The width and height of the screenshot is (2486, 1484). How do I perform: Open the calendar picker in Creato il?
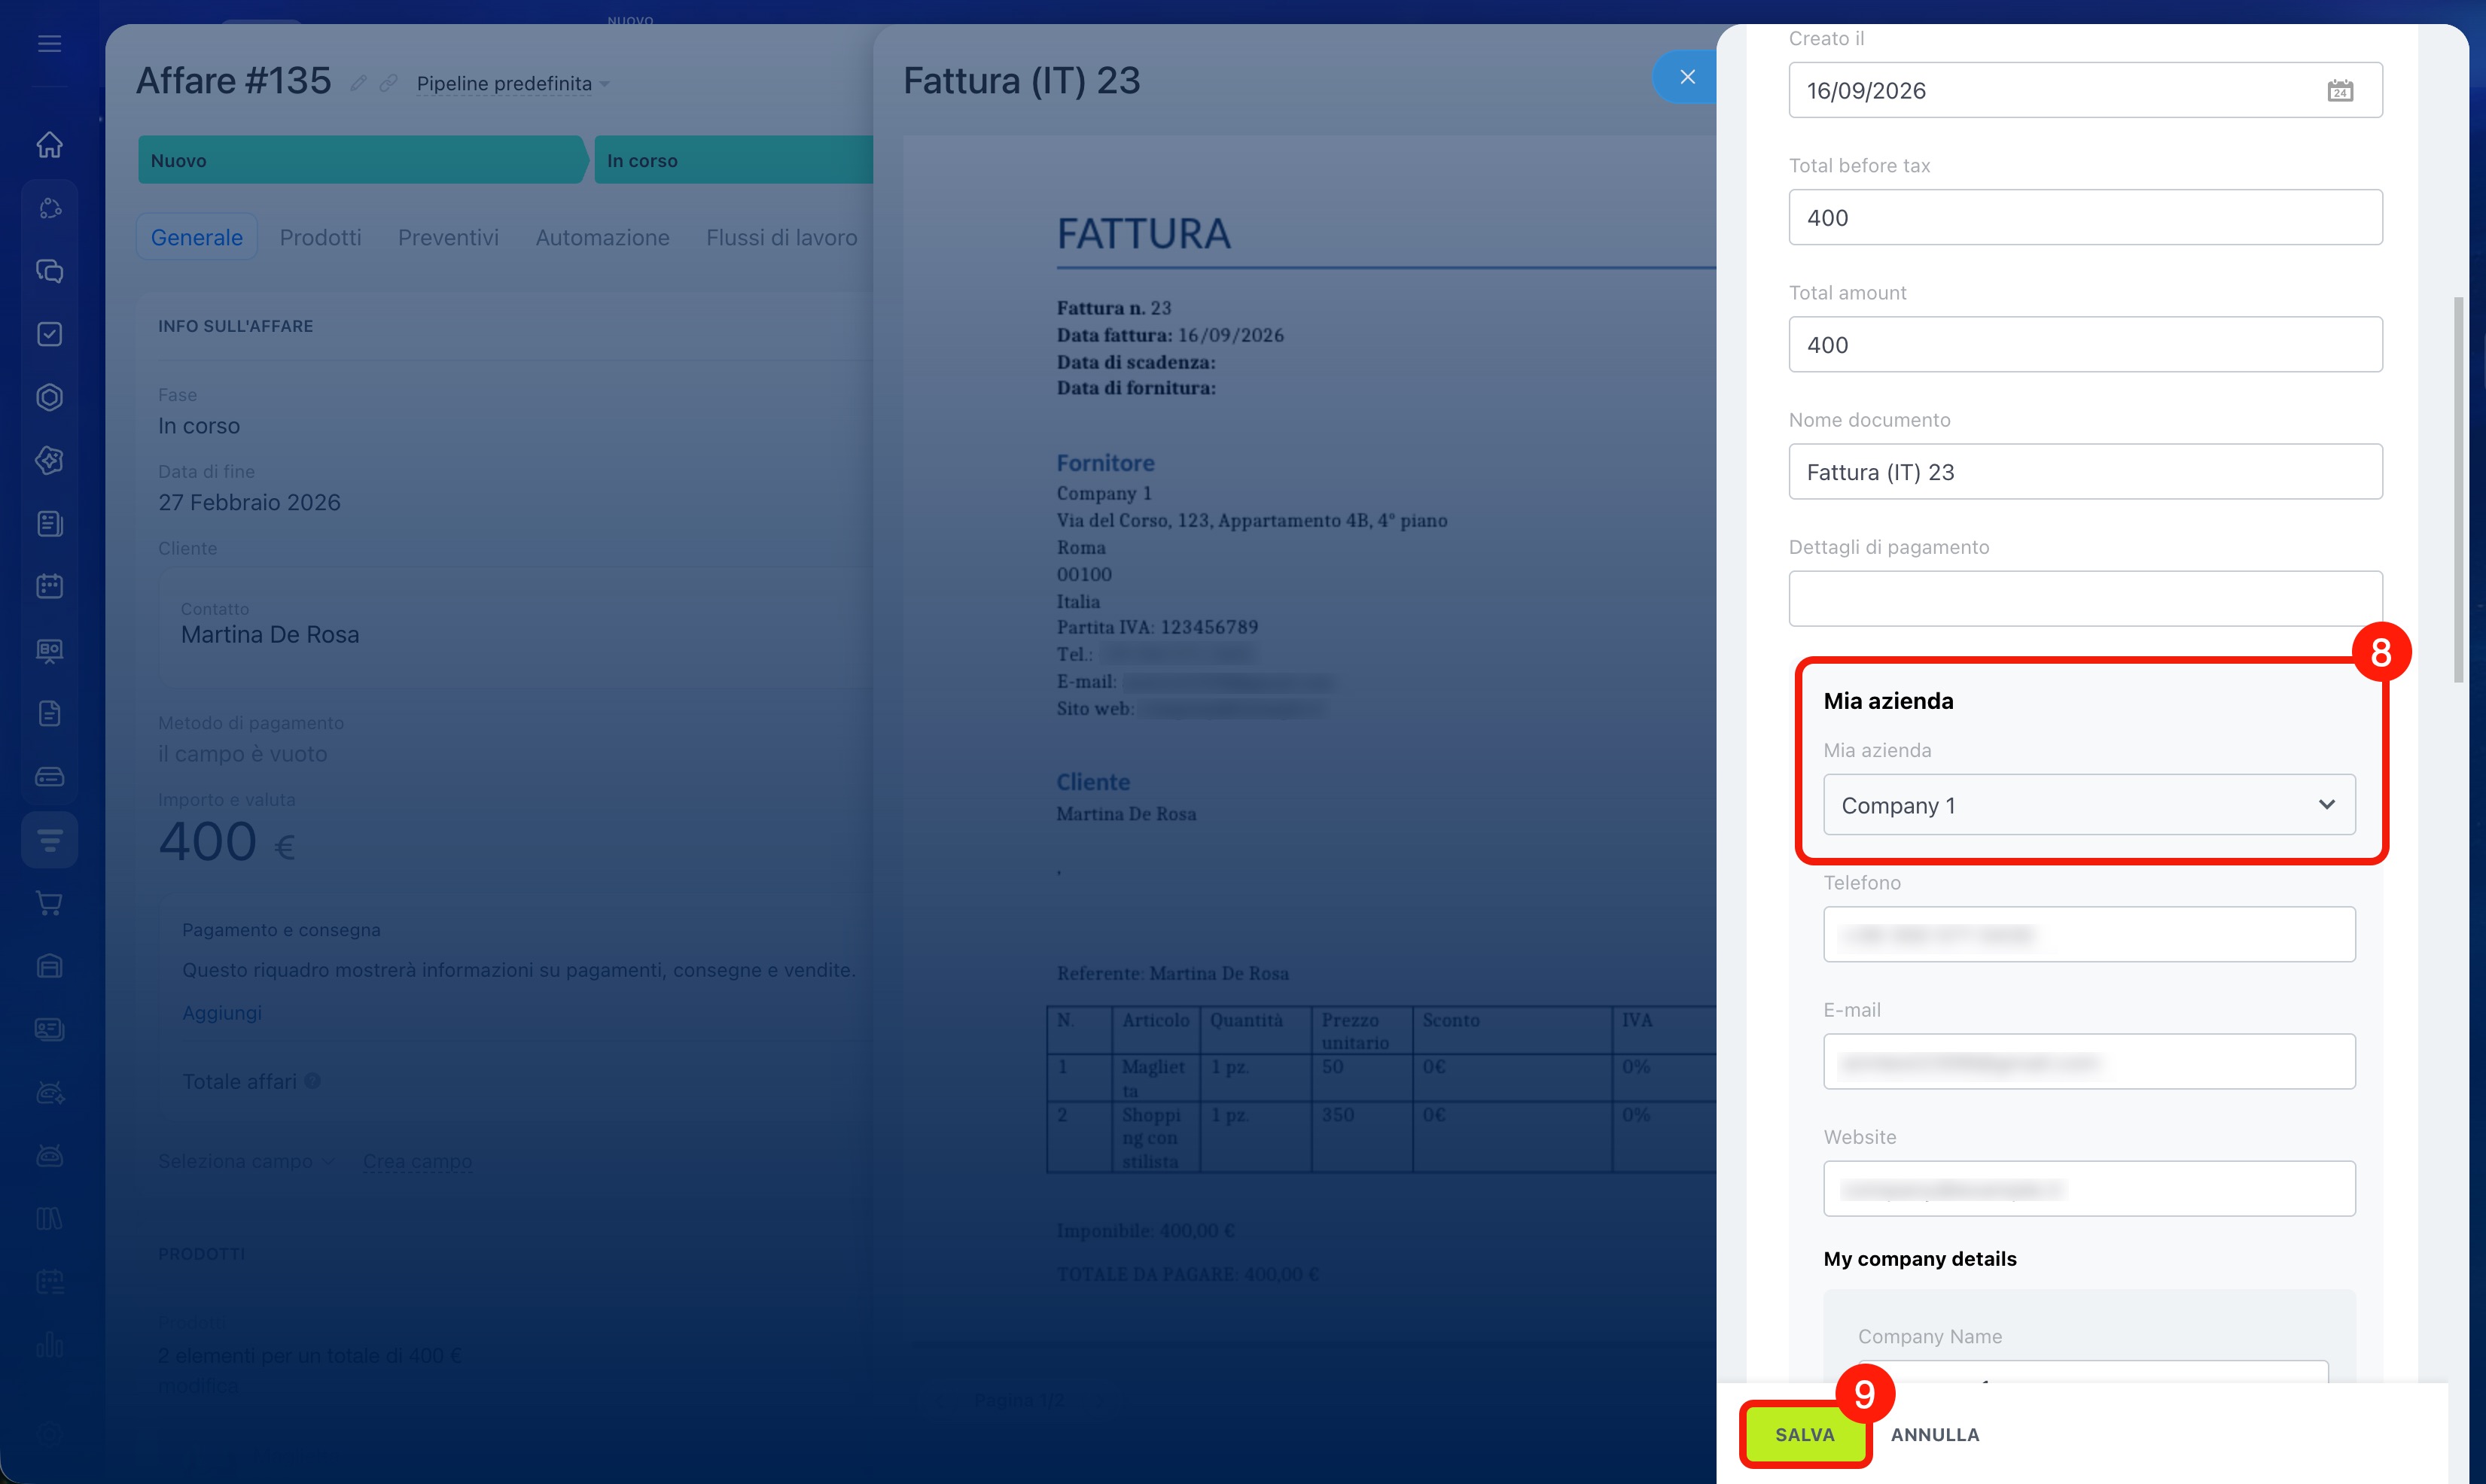pos(2340,91)
